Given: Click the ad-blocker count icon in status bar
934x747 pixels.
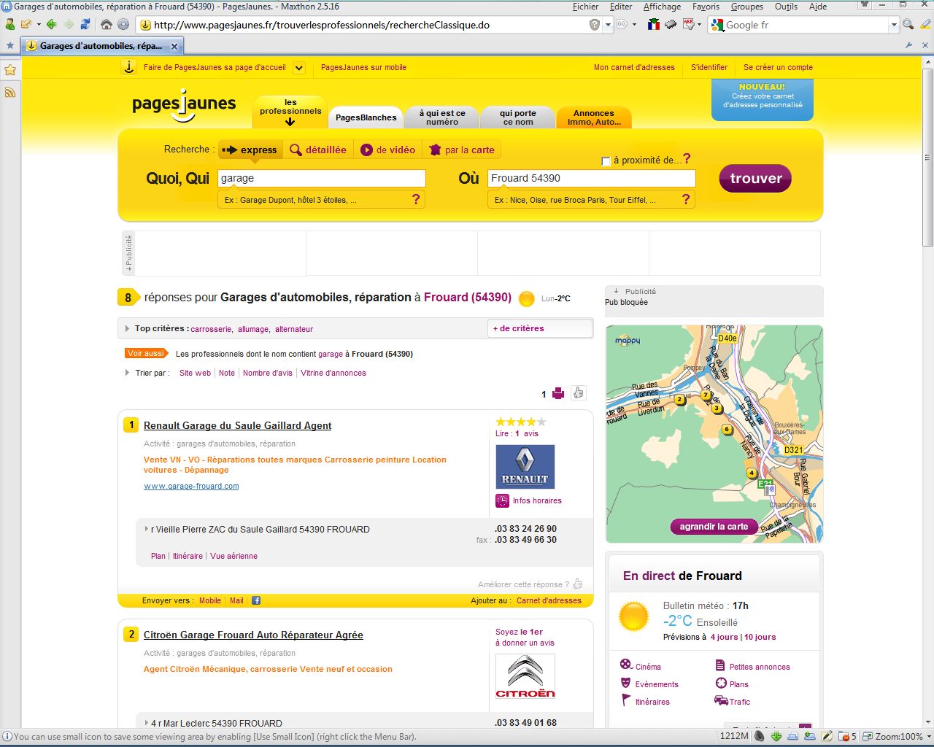Looking at the screenshot, I should click(x=846, y=736).
